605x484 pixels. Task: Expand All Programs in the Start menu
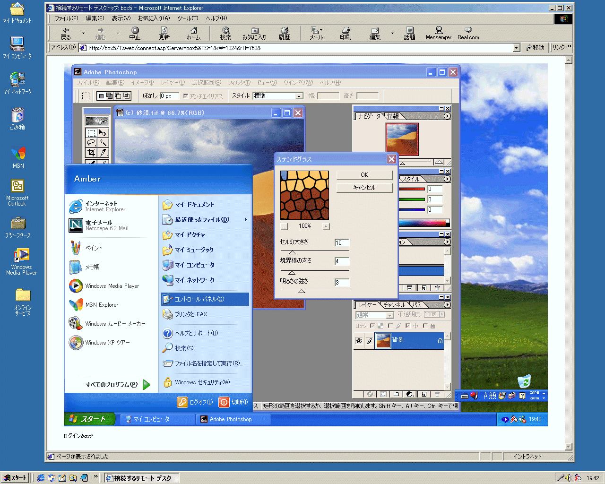point(118,384)
